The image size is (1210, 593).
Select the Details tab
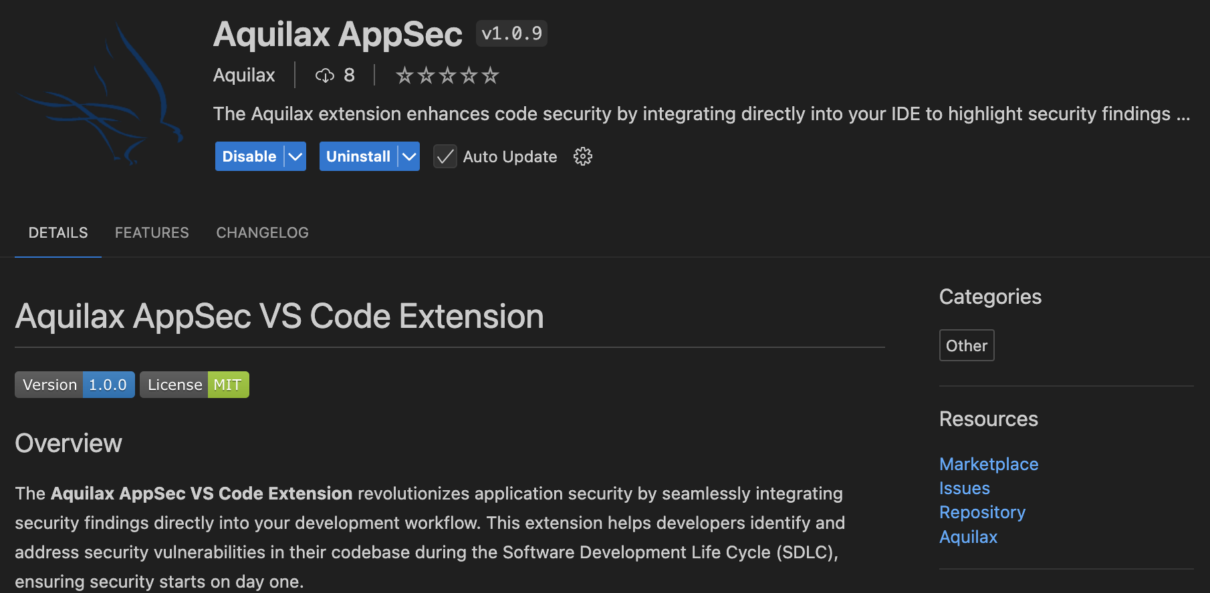coord(58,232)
